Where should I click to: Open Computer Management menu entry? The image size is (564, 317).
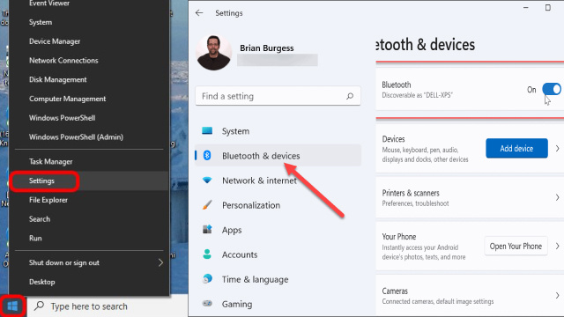pos(67,99)
